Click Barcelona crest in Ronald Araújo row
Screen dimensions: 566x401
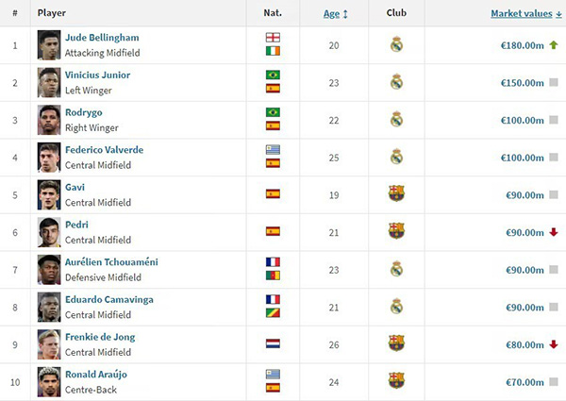pyautogui.click(x=396, y=380)
